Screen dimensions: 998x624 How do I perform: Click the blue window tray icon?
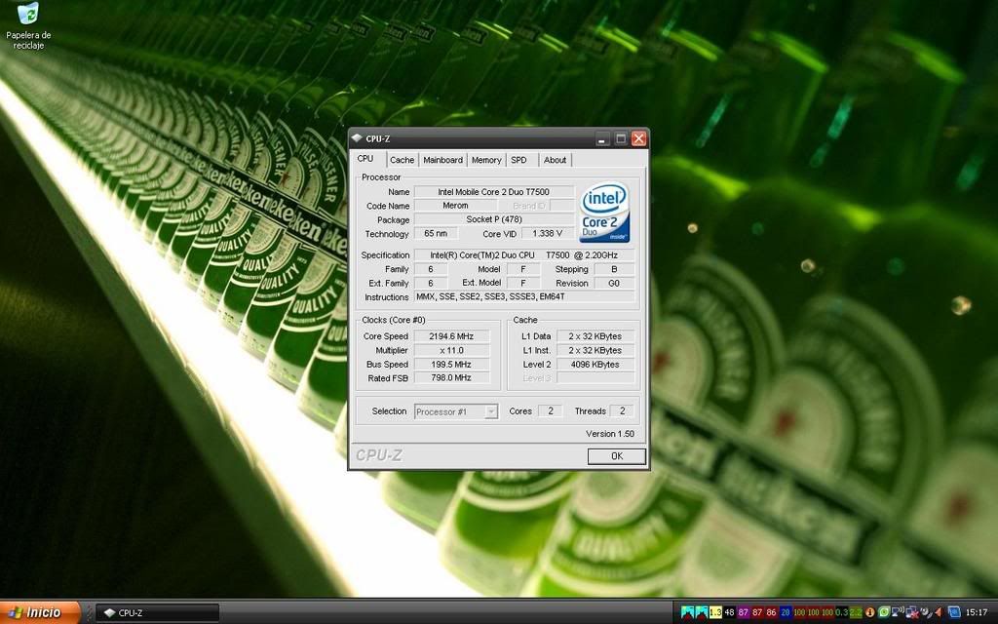click(x=953, y=612)
